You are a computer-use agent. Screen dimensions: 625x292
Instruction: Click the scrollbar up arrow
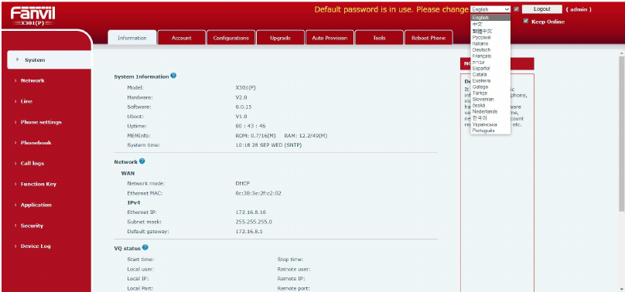click(x=621, y=53)
